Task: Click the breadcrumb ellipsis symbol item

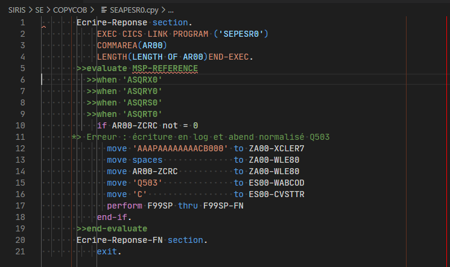Action: coord(171,10)
